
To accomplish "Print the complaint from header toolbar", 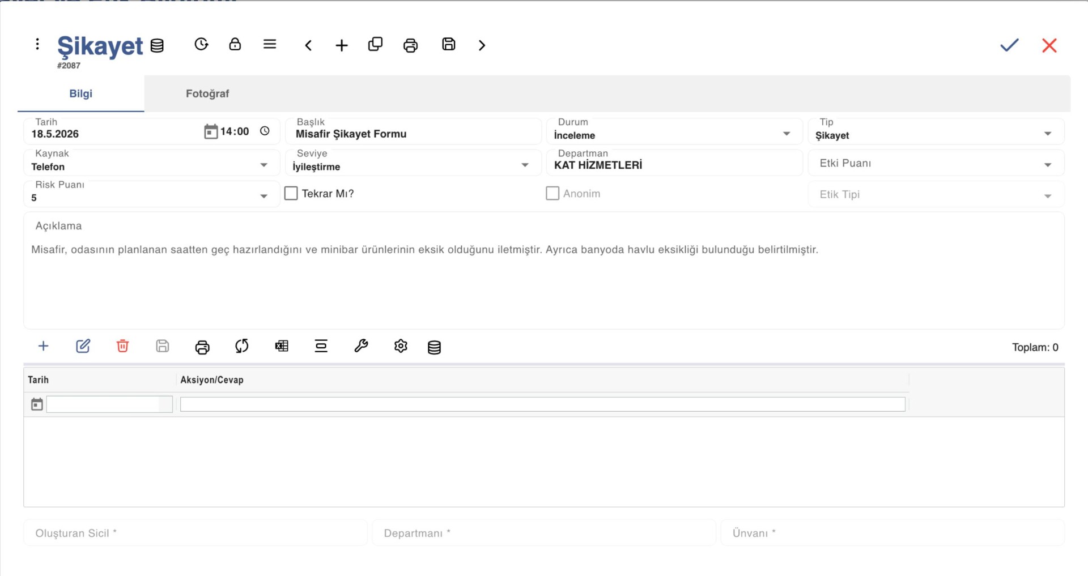I will tap(410, 45).
